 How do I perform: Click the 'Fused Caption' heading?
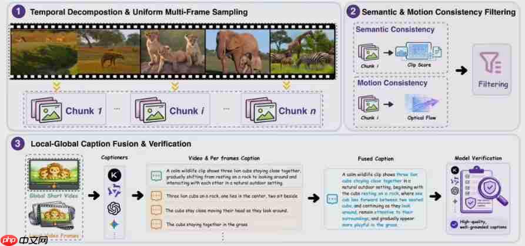coord(376,159)
